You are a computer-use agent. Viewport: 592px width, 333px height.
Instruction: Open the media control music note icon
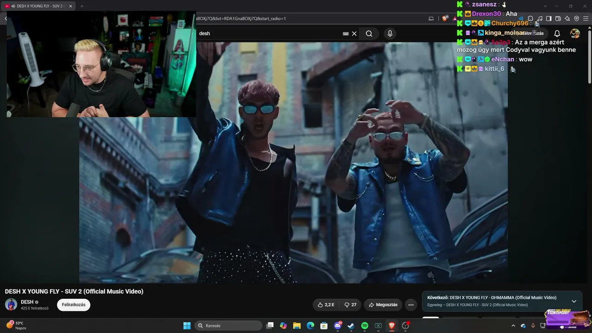(x=540, y=18)
